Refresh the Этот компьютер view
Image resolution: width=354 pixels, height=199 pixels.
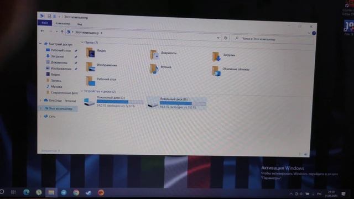click(226, 38)
